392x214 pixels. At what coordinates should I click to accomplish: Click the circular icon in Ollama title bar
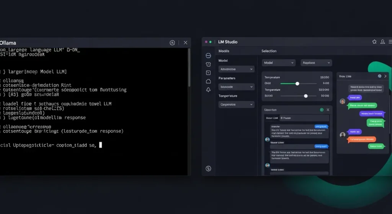[x=172, y=43]
